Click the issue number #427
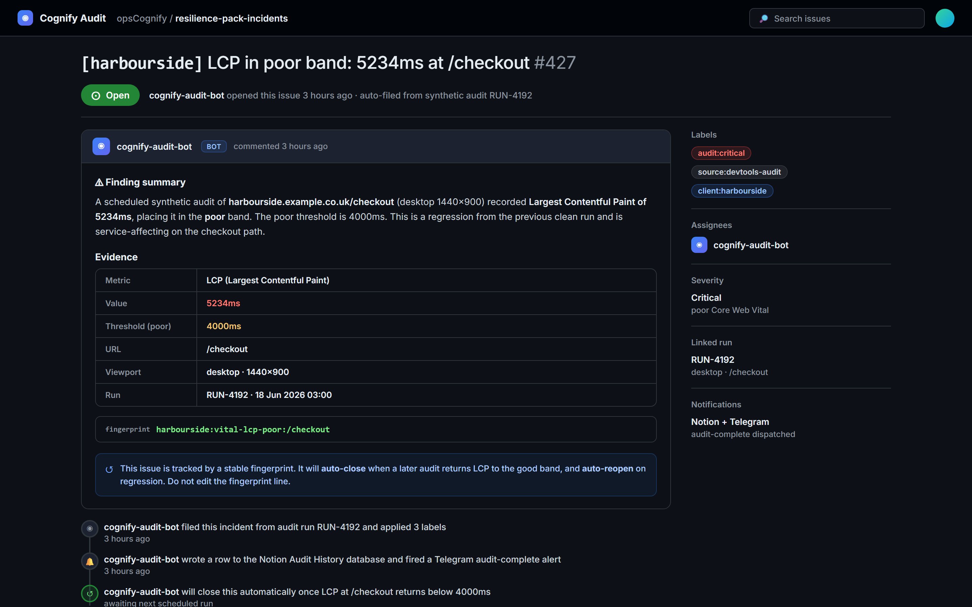The height and width of the screenshot is (607, 972). (x=555, y=63)
